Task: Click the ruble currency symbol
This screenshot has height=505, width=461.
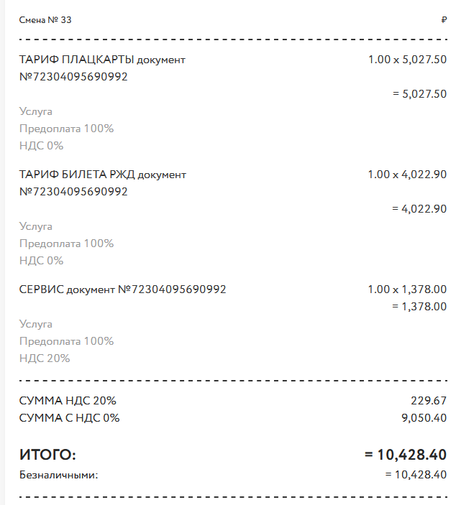Action: point(444,20)
